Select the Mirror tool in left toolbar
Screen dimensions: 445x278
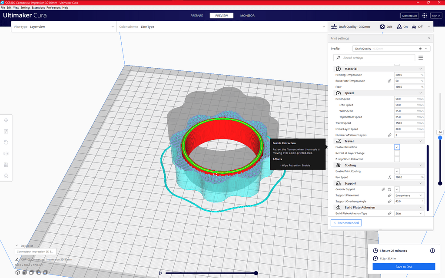[6, 153]
